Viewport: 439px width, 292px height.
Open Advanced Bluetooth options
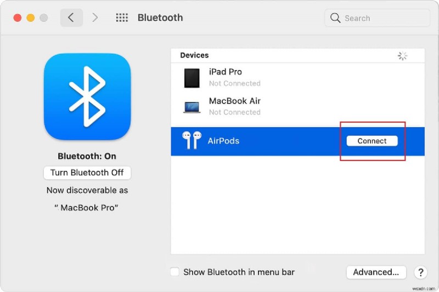click(376, 272)
